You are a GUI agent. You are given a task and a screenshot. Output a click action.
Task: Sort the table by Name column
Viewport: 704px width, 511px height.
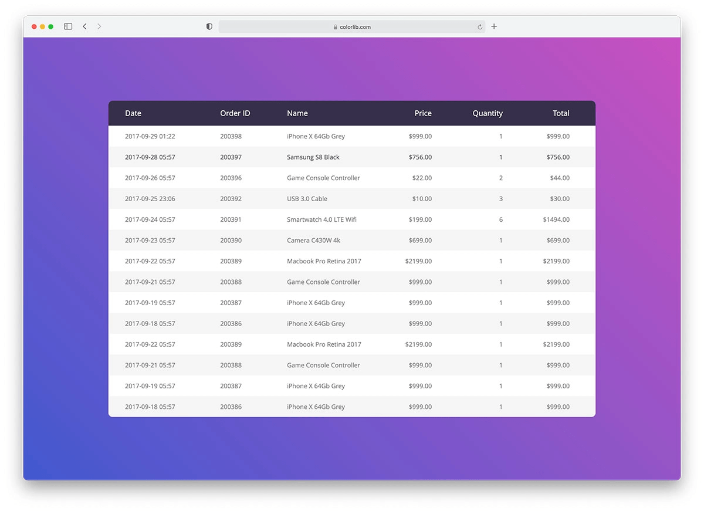point(297,113)
